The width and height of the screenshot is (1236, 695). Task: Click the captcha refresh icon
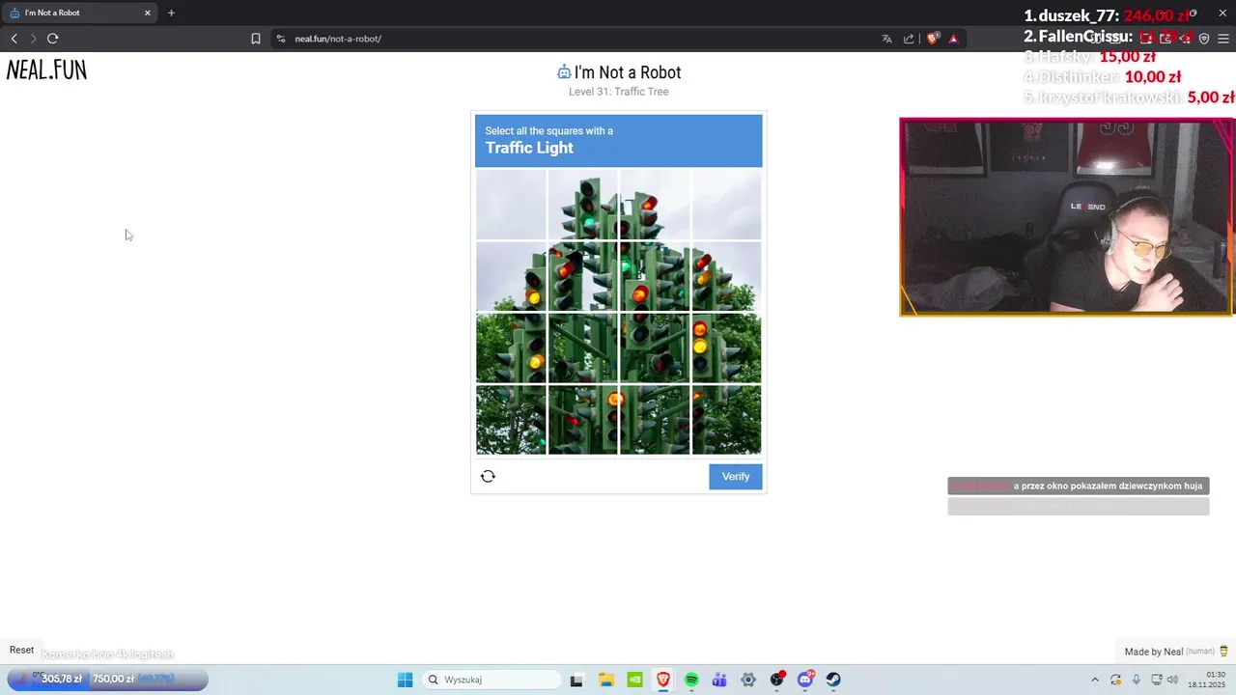click(x=488, y=476)
